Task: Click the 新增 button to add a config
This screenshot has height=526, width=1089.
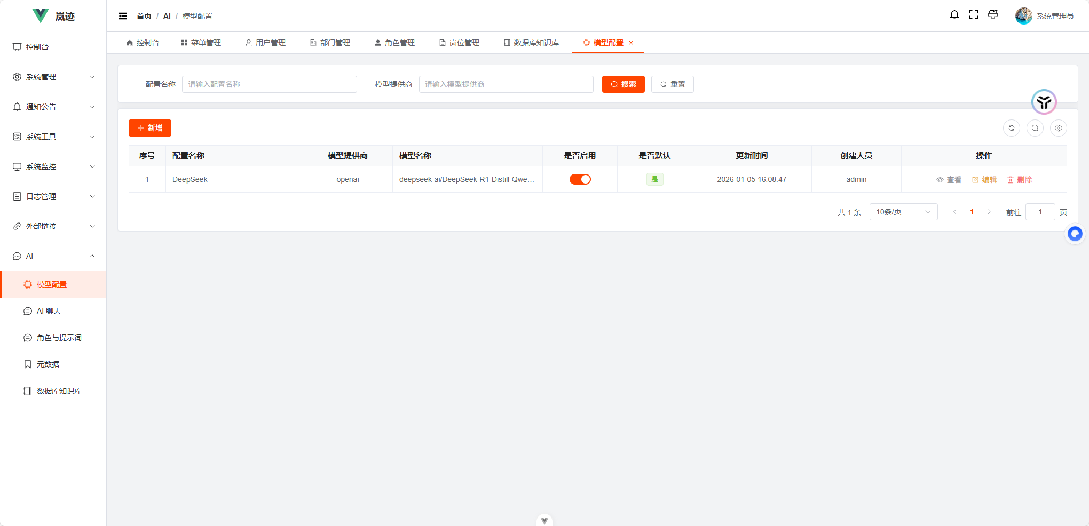Action: (149, 128)
